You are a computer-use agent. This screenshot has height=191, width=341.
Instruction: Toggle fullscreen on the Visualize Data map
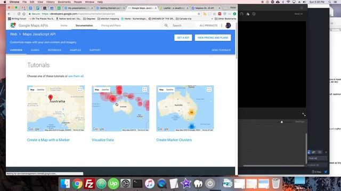(144, 90)
